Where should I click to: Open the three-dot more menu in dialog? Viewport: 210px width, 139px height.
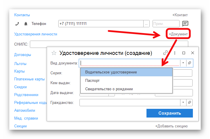click(x=175, y=53)
